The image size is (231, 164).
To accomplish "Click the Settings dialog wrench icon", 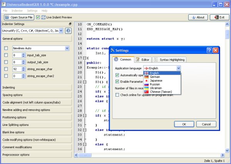I will [x=112, y=50].
